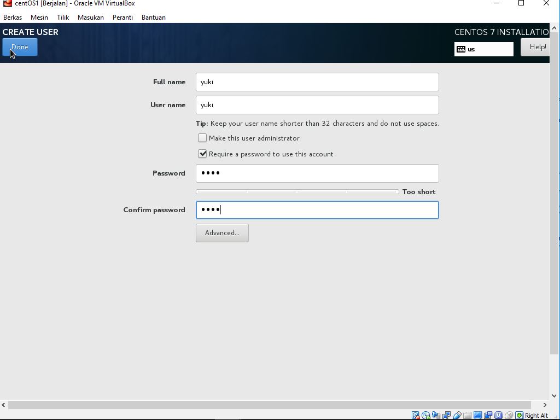Click into the Password field

click(317, 173)
